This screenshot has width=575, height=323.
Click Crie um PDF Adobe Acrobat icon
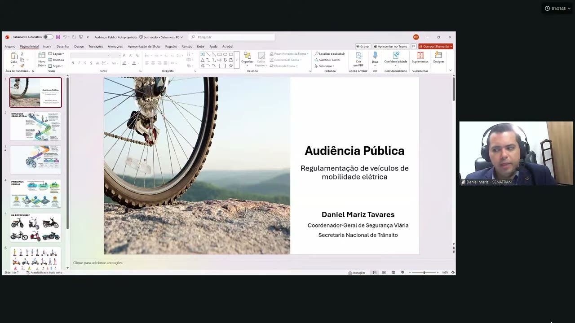pyautogui.click(x=358, y=56)
